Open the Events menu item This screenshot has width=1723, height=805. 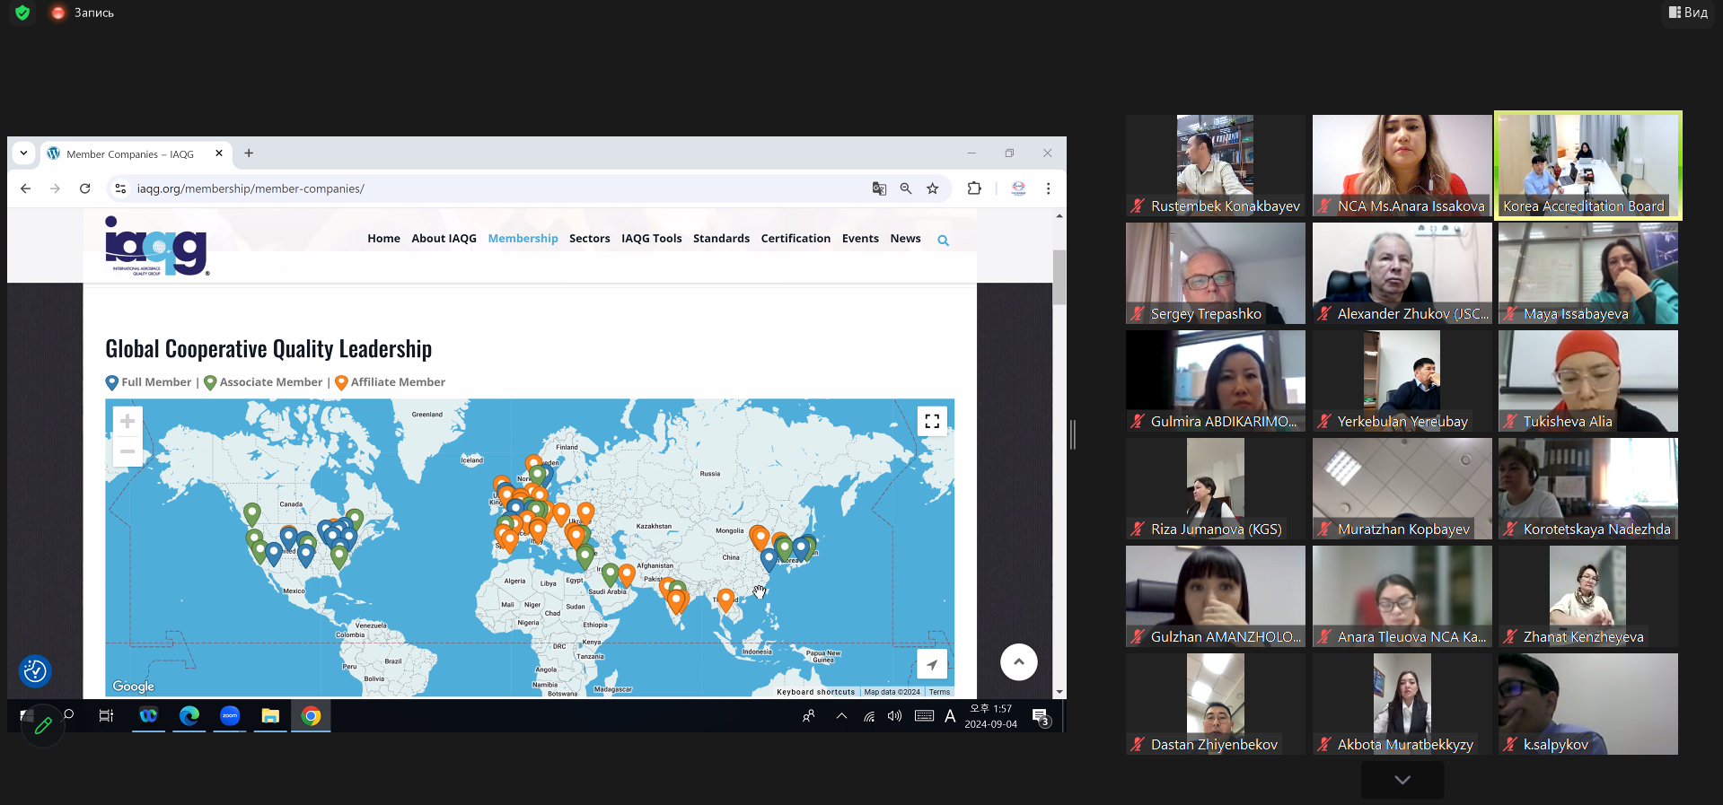point(860,239)
